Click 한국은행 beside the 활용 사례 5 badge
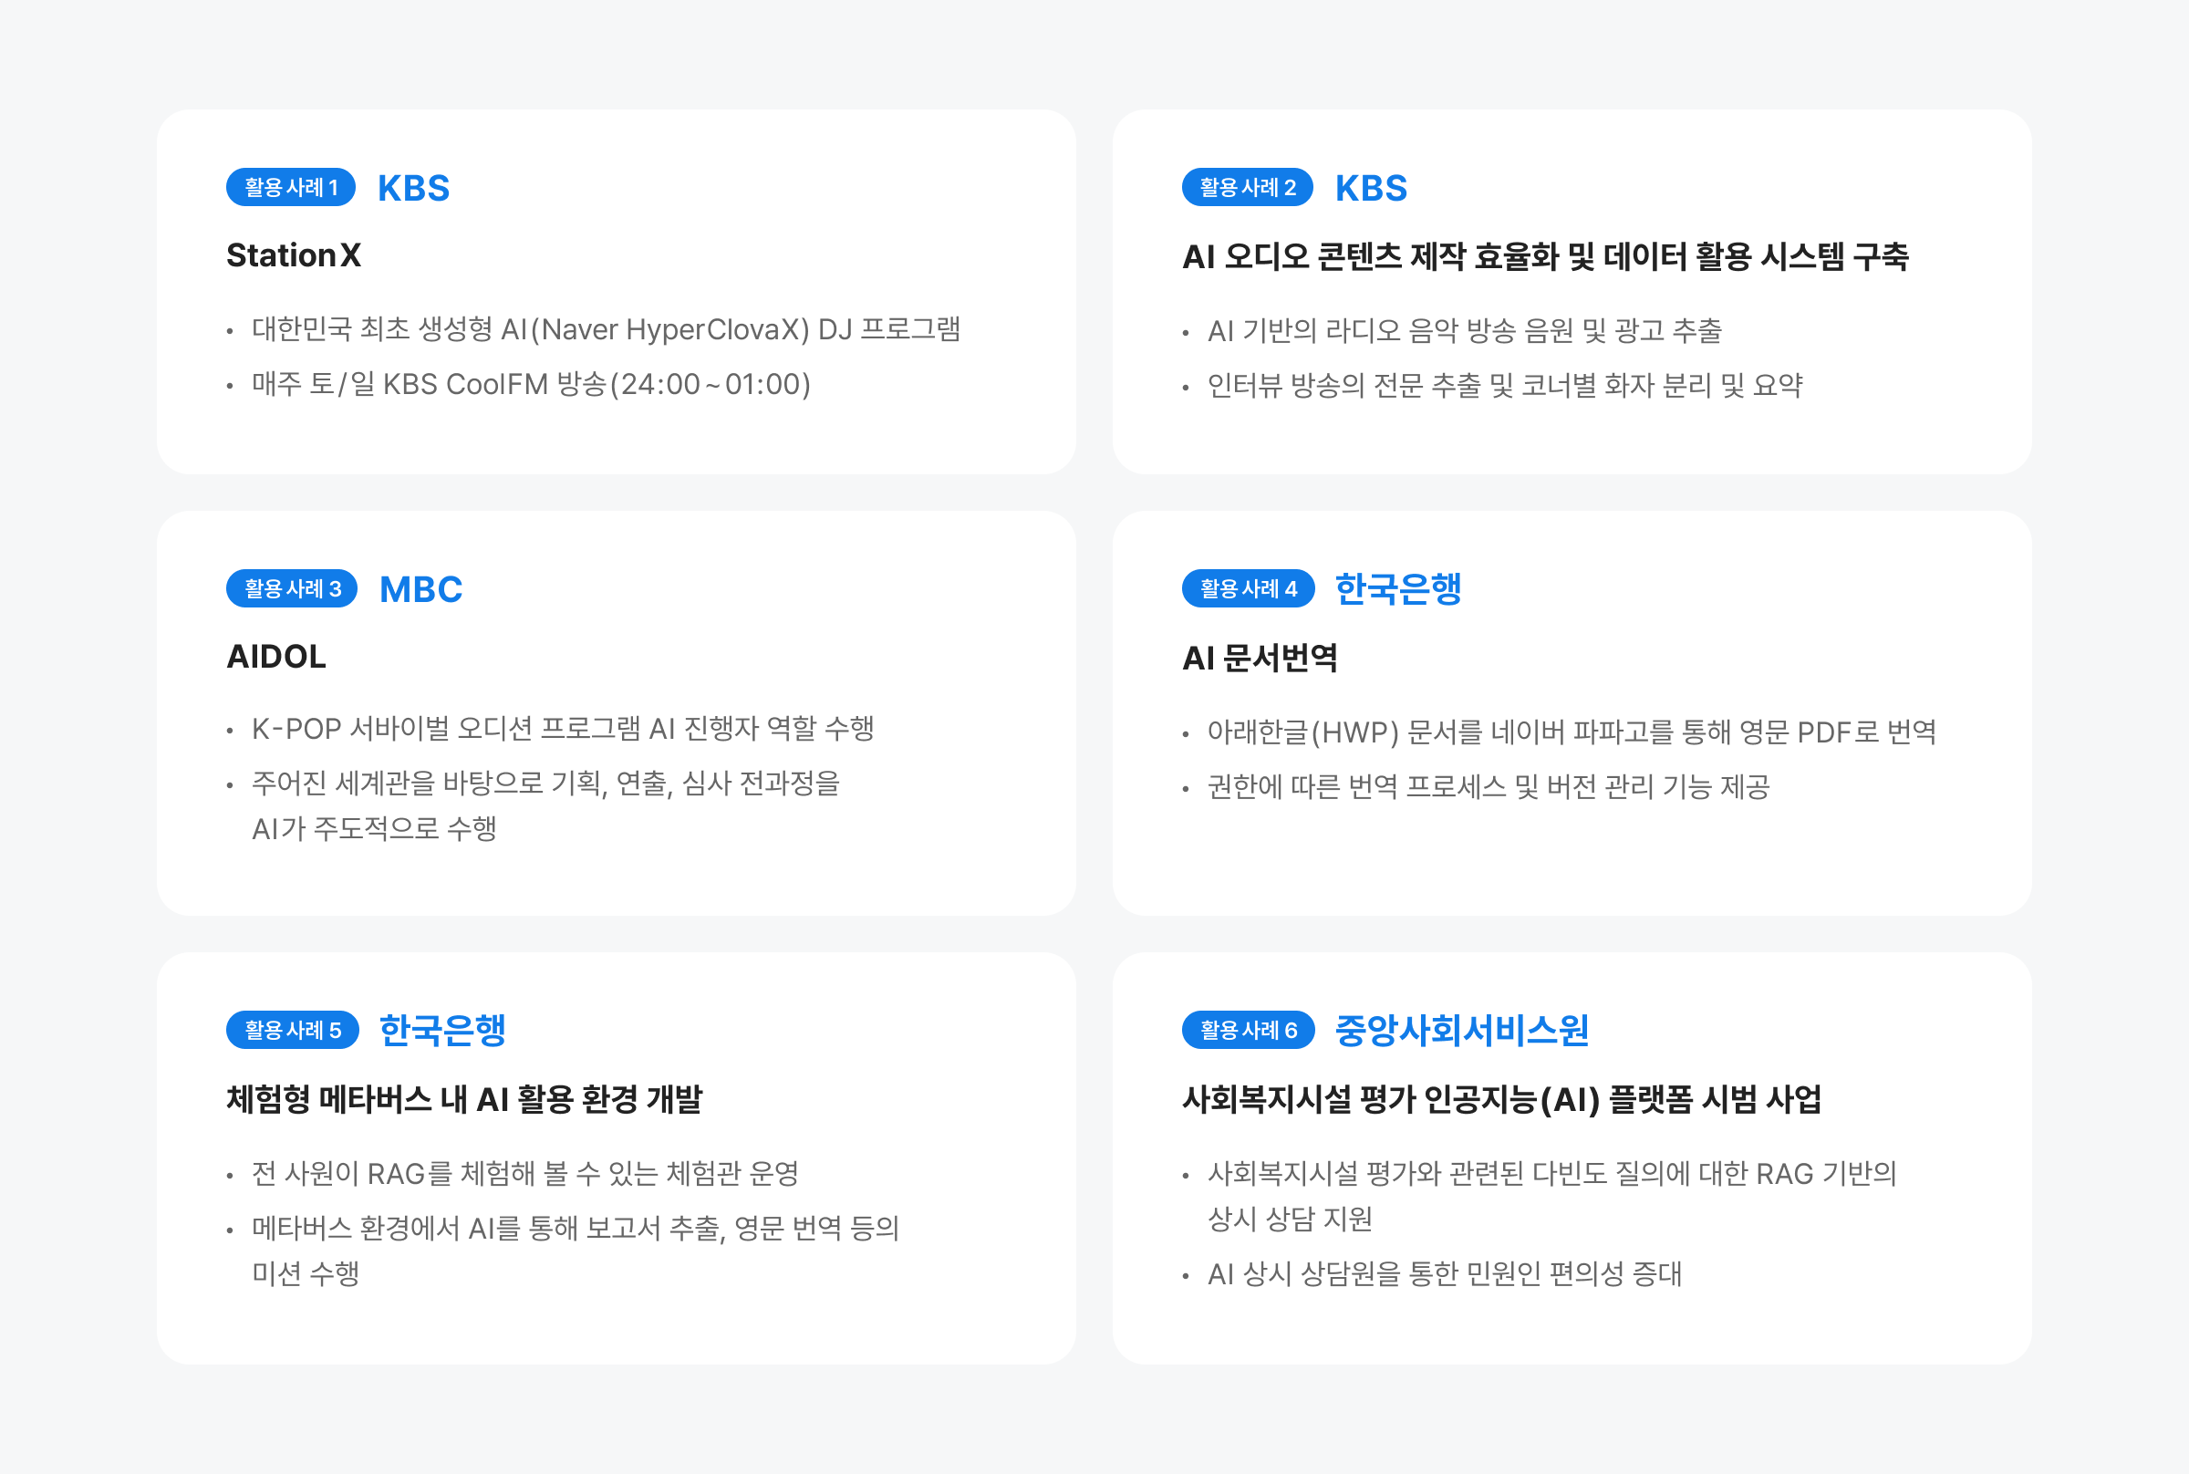This screenshot has height=1474, width=2189. (441, 1031)
